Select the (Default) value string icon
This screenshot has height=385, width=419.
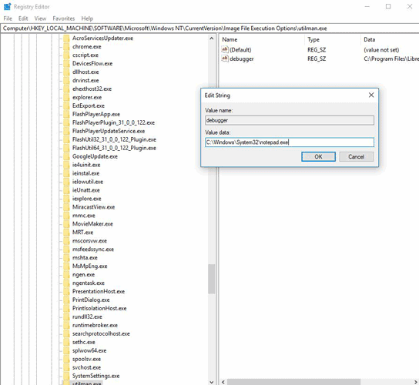coord(225,49)
